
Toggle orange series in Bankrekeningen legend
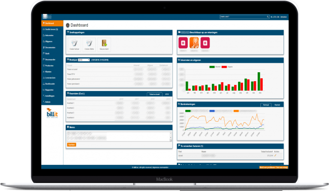[236, 111]
